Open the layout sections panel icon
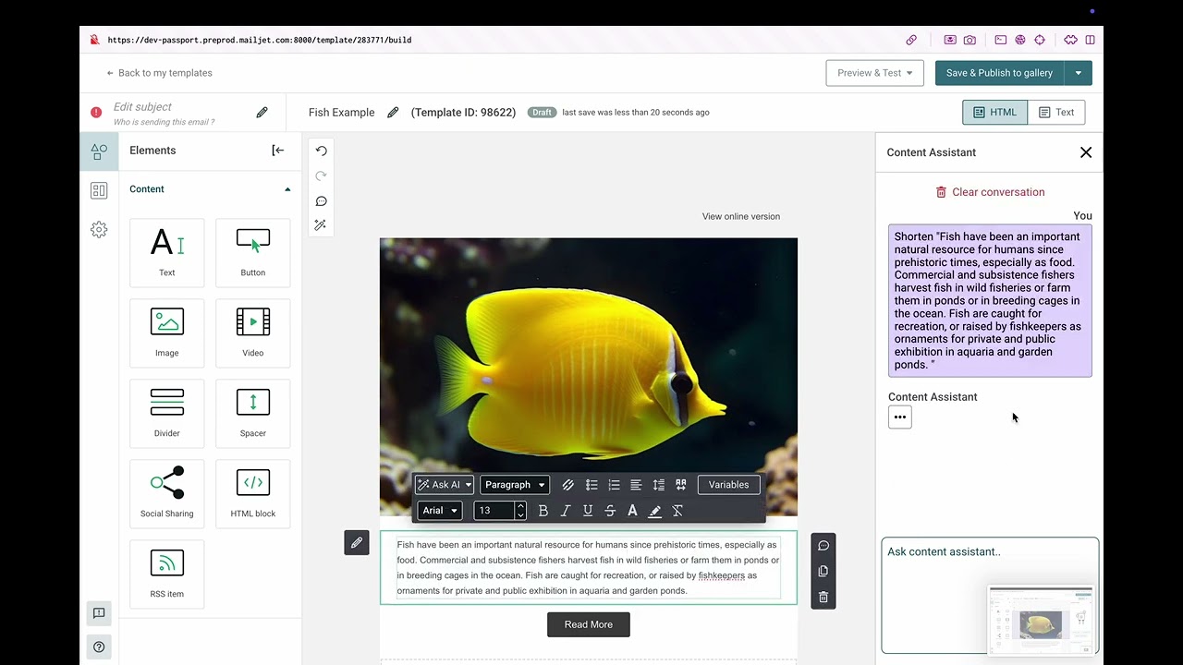Image resolution: width=1183 pixels, height=665 pixels. pyautogui.click(x=99, y=190)
